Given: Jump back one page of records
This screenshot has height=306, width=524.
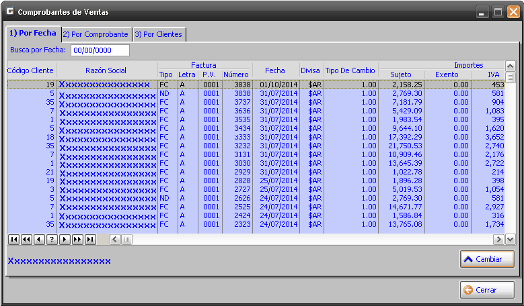Looking at the screenshot, I should click(26, 240).
